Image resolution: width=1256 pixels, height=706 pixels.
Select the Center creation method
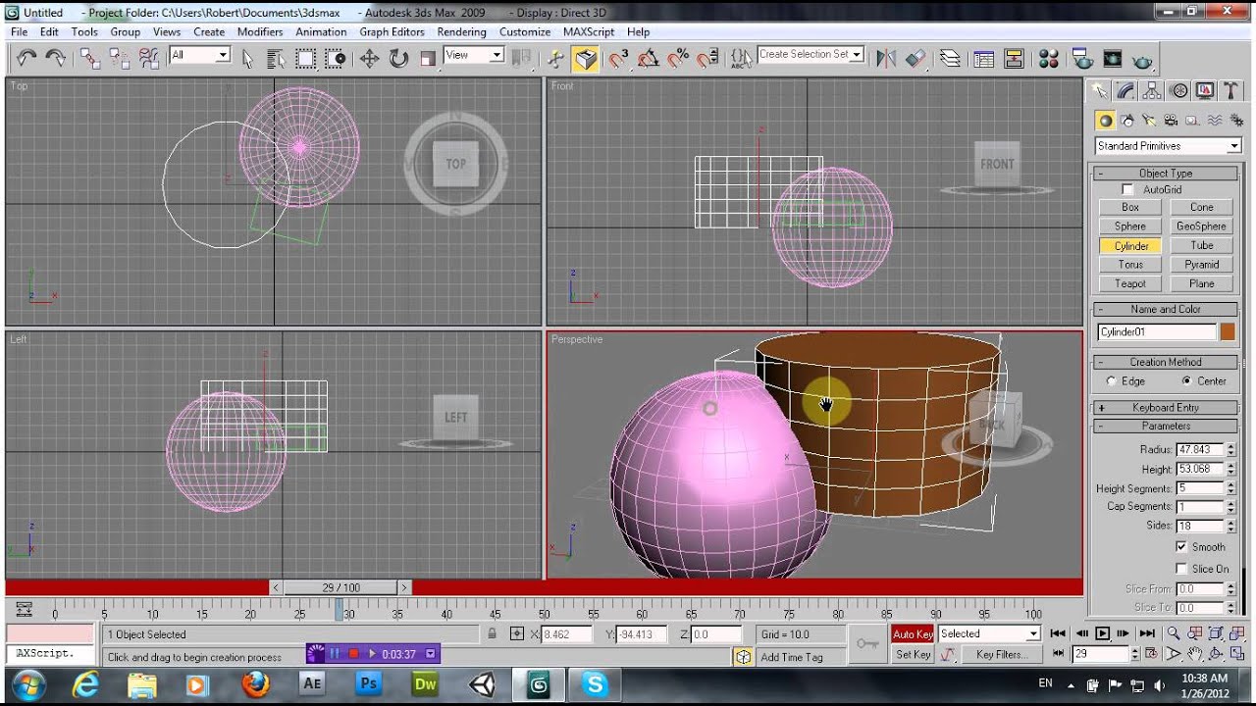[1187, 380]
